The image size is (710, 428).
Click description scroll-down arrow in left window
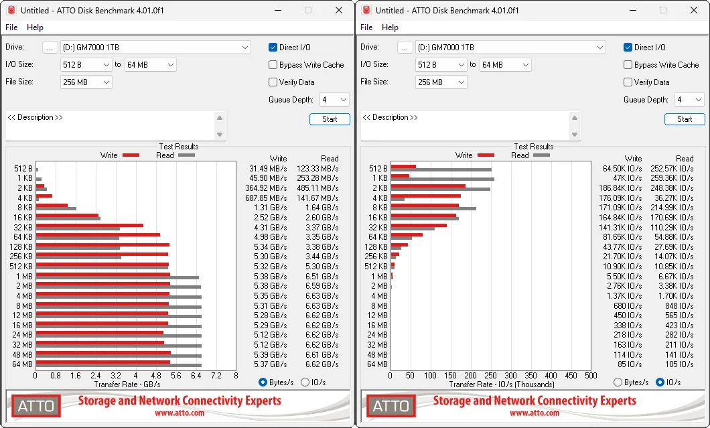point(220,135)
